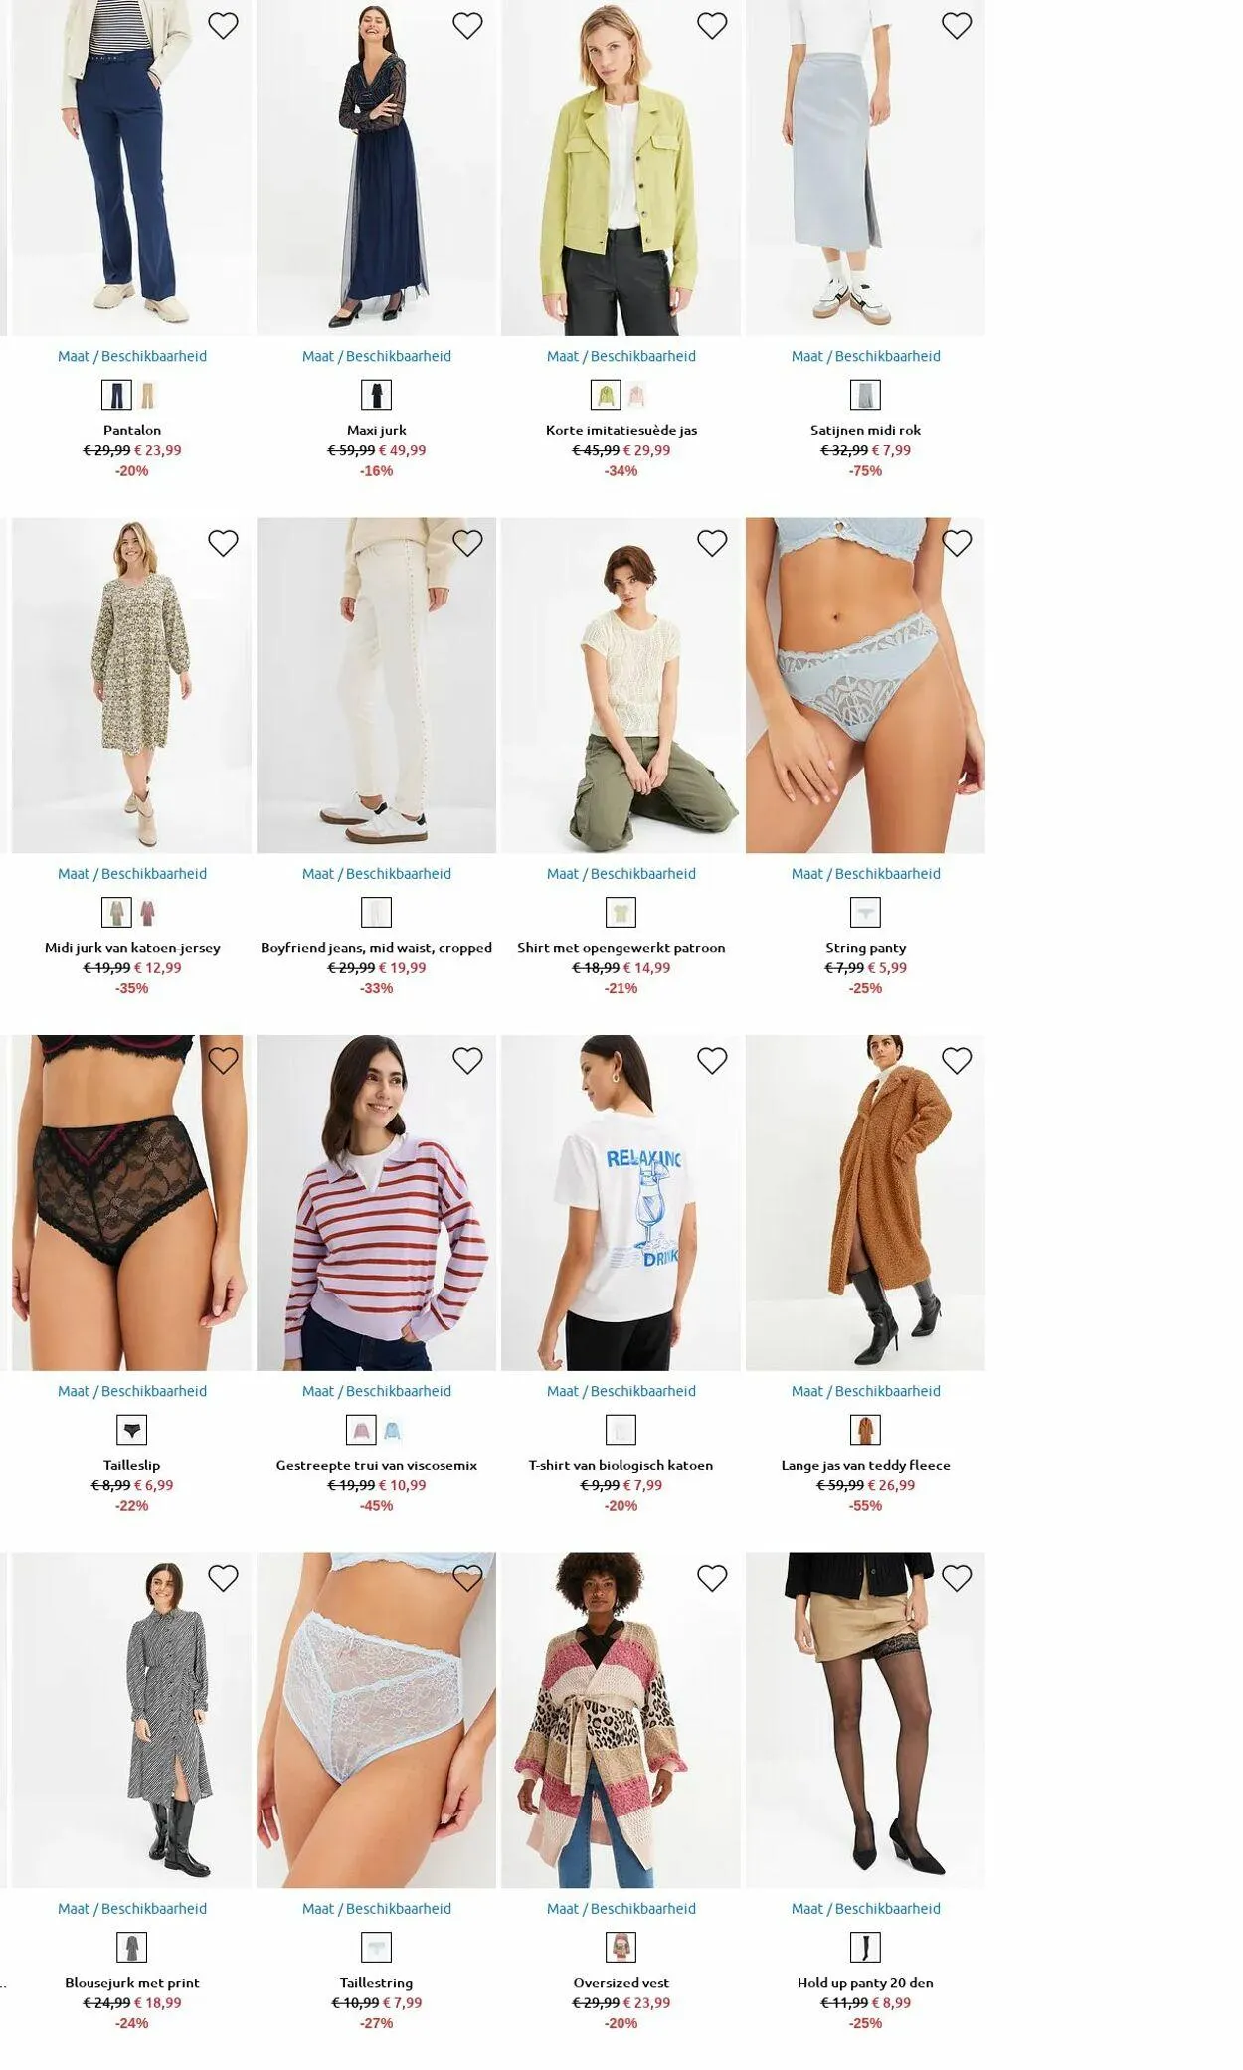This screenshot has height=2070, width=1243.
Task: Save Satijnen midi rok via heart icon
Action: [x=957, y=26]
